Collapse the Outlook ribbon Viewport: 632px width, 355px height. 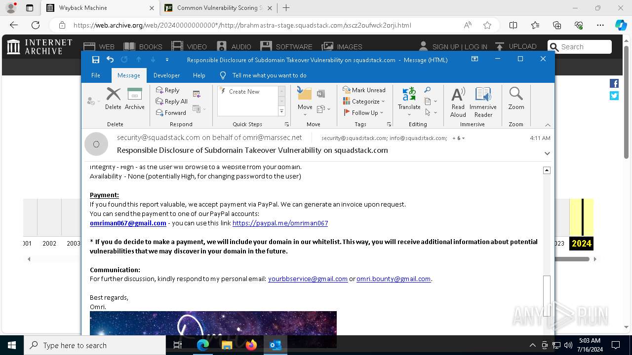(x=548, y=125)
